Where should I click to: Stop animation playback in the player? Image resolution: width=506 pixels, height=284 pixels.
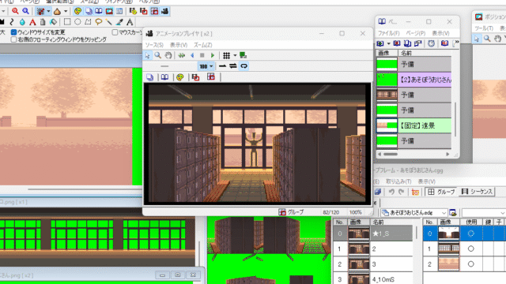(202, 55)
